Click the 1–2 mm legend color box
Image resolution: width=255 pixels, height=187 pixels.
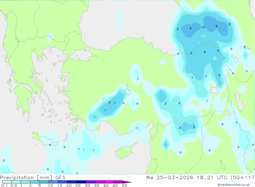coord(25,182)
